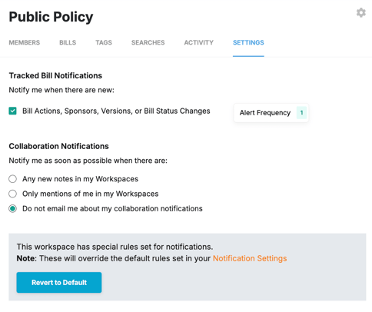Image resolution: width=372 pixels, height=312 pixels.
Task: Follow the Notification Settings link
Action: pyautogui.click(x=250, y=258)
